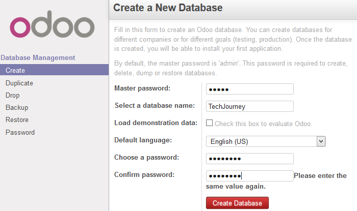Open the Duplicate database option

point(19,83)
